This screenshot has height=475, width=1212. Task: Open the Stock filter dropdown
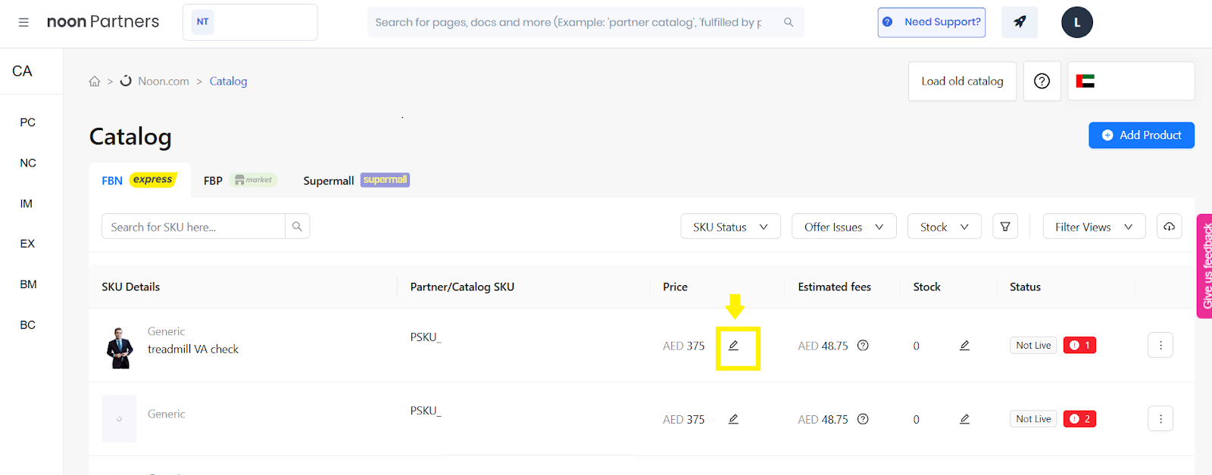[945, 226]
